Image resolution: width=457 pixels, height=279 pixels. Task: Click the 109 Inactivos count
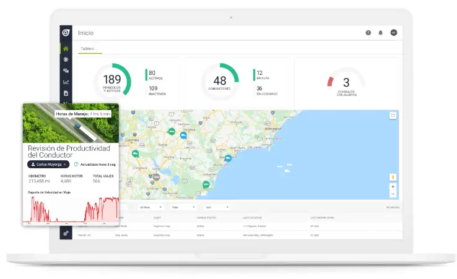(x=157, y=90)
